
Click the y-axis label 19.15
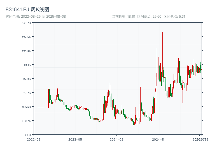click(27, 65)
